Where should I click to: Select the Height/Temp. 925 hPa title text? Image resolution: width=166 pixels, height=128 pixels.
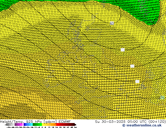[21, 122]
